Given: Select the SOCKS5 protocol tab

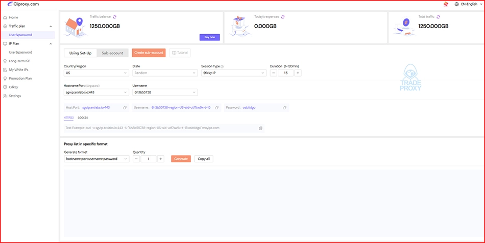Looking at the screenshot, I should (83, 118).
